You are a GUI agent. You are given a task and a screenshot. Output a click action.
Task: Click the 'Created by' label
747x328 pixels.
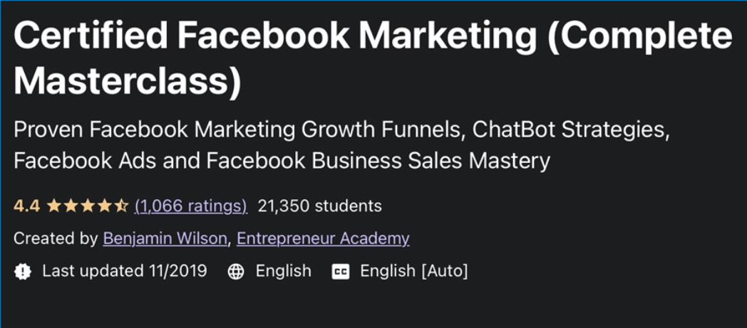56,238
